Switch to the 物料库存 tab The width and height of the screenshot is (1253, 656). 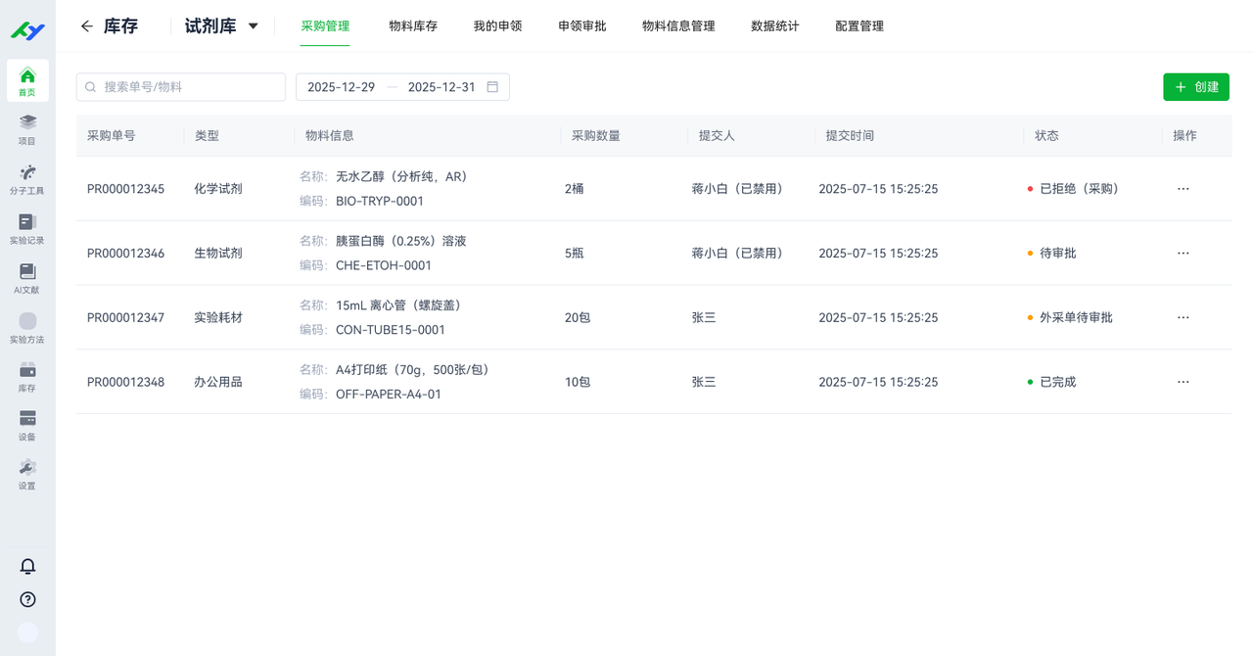tap(412, 26)
